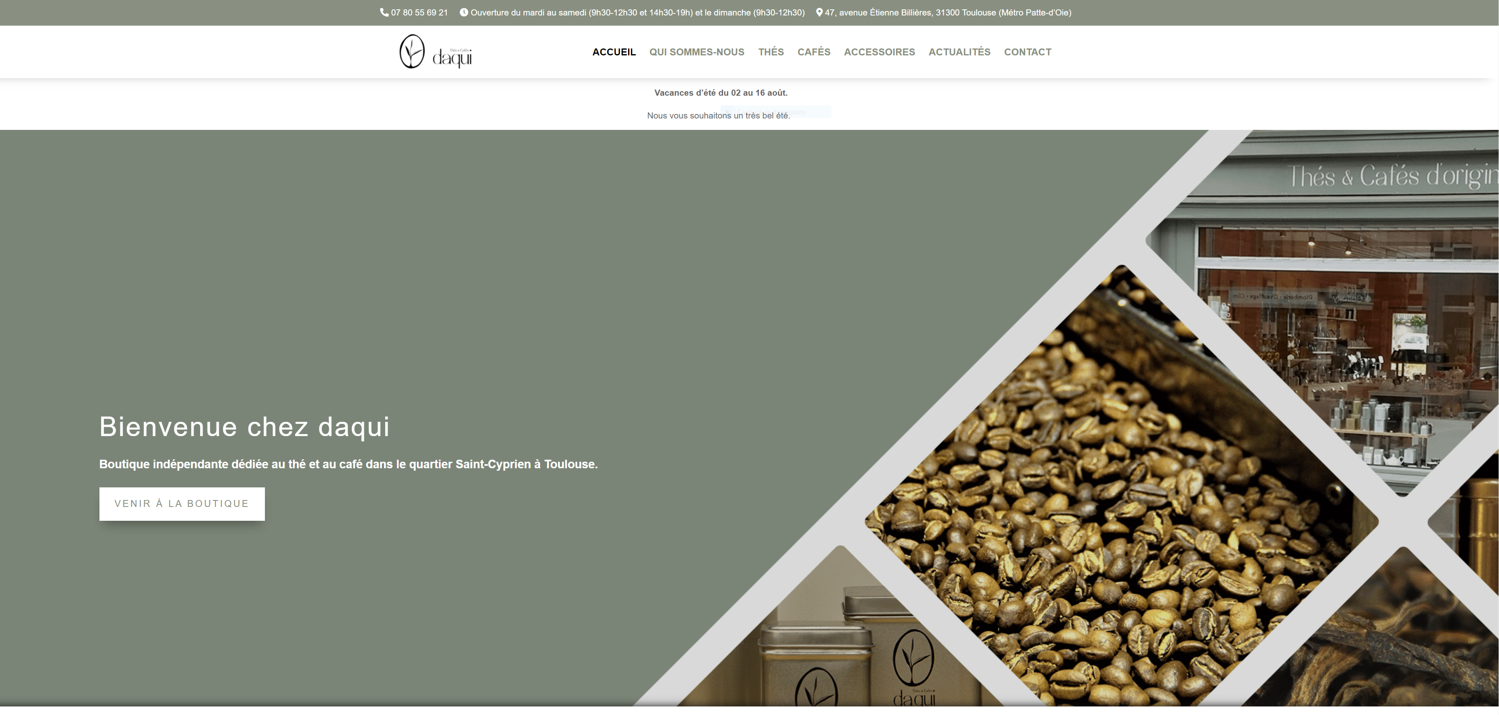Open the Accueil menu item

click(x=613, y=52)
